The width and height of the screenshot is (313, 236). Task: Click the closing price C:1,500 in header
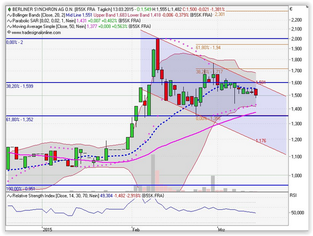point(189,9)
